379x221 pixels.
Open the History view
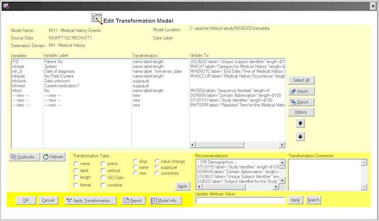pyautogui.click(x=301, y=112)
